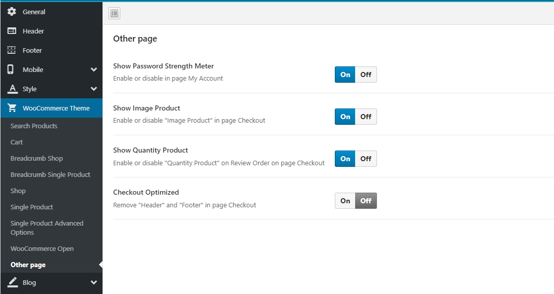This screenshot has width=554, height=294.
Task: Turn off Show Password Strength Meter
Action: (366, 75)
